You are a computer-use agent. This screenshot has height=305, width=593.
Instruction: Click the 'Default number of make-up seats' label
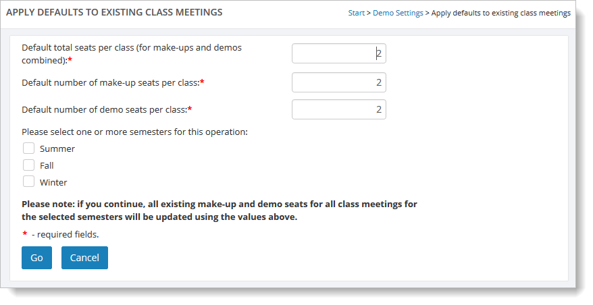point(113,82)
